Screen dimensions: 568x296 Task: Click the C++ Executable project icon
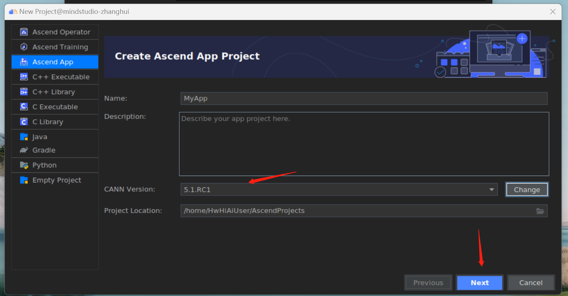pyautogui.click(x=24, y=77)
